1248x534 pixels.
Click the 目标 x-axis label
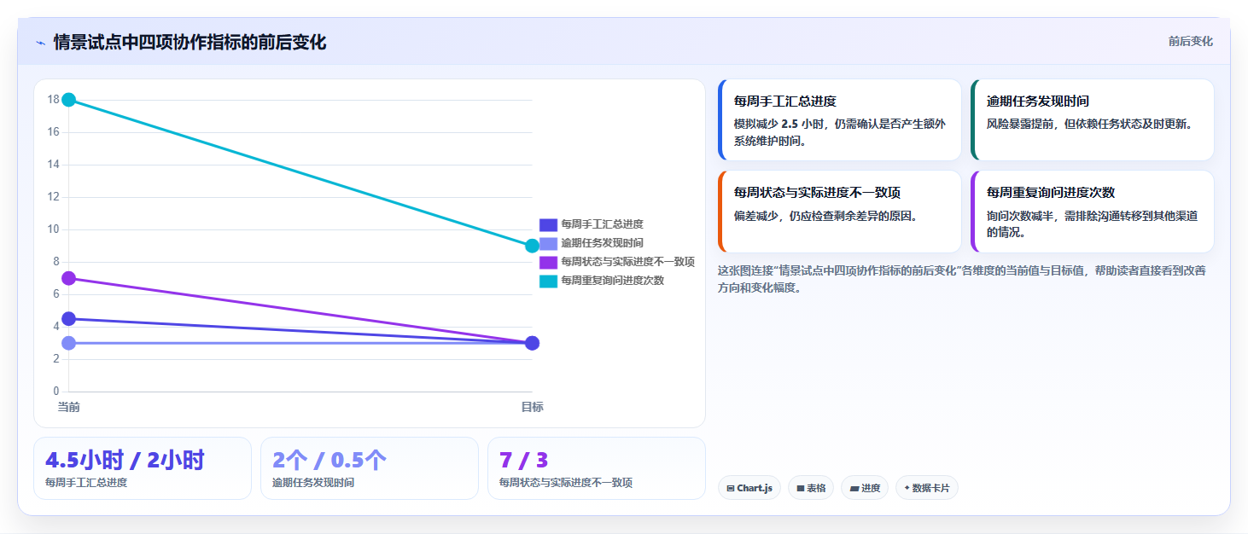pos(532,407)
